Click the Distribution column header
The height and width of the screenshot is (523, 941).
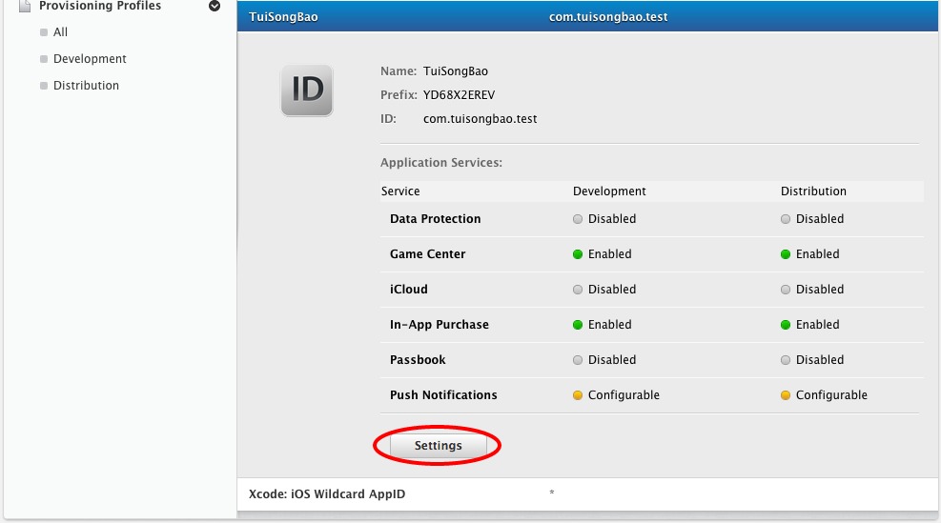[813, 191]
